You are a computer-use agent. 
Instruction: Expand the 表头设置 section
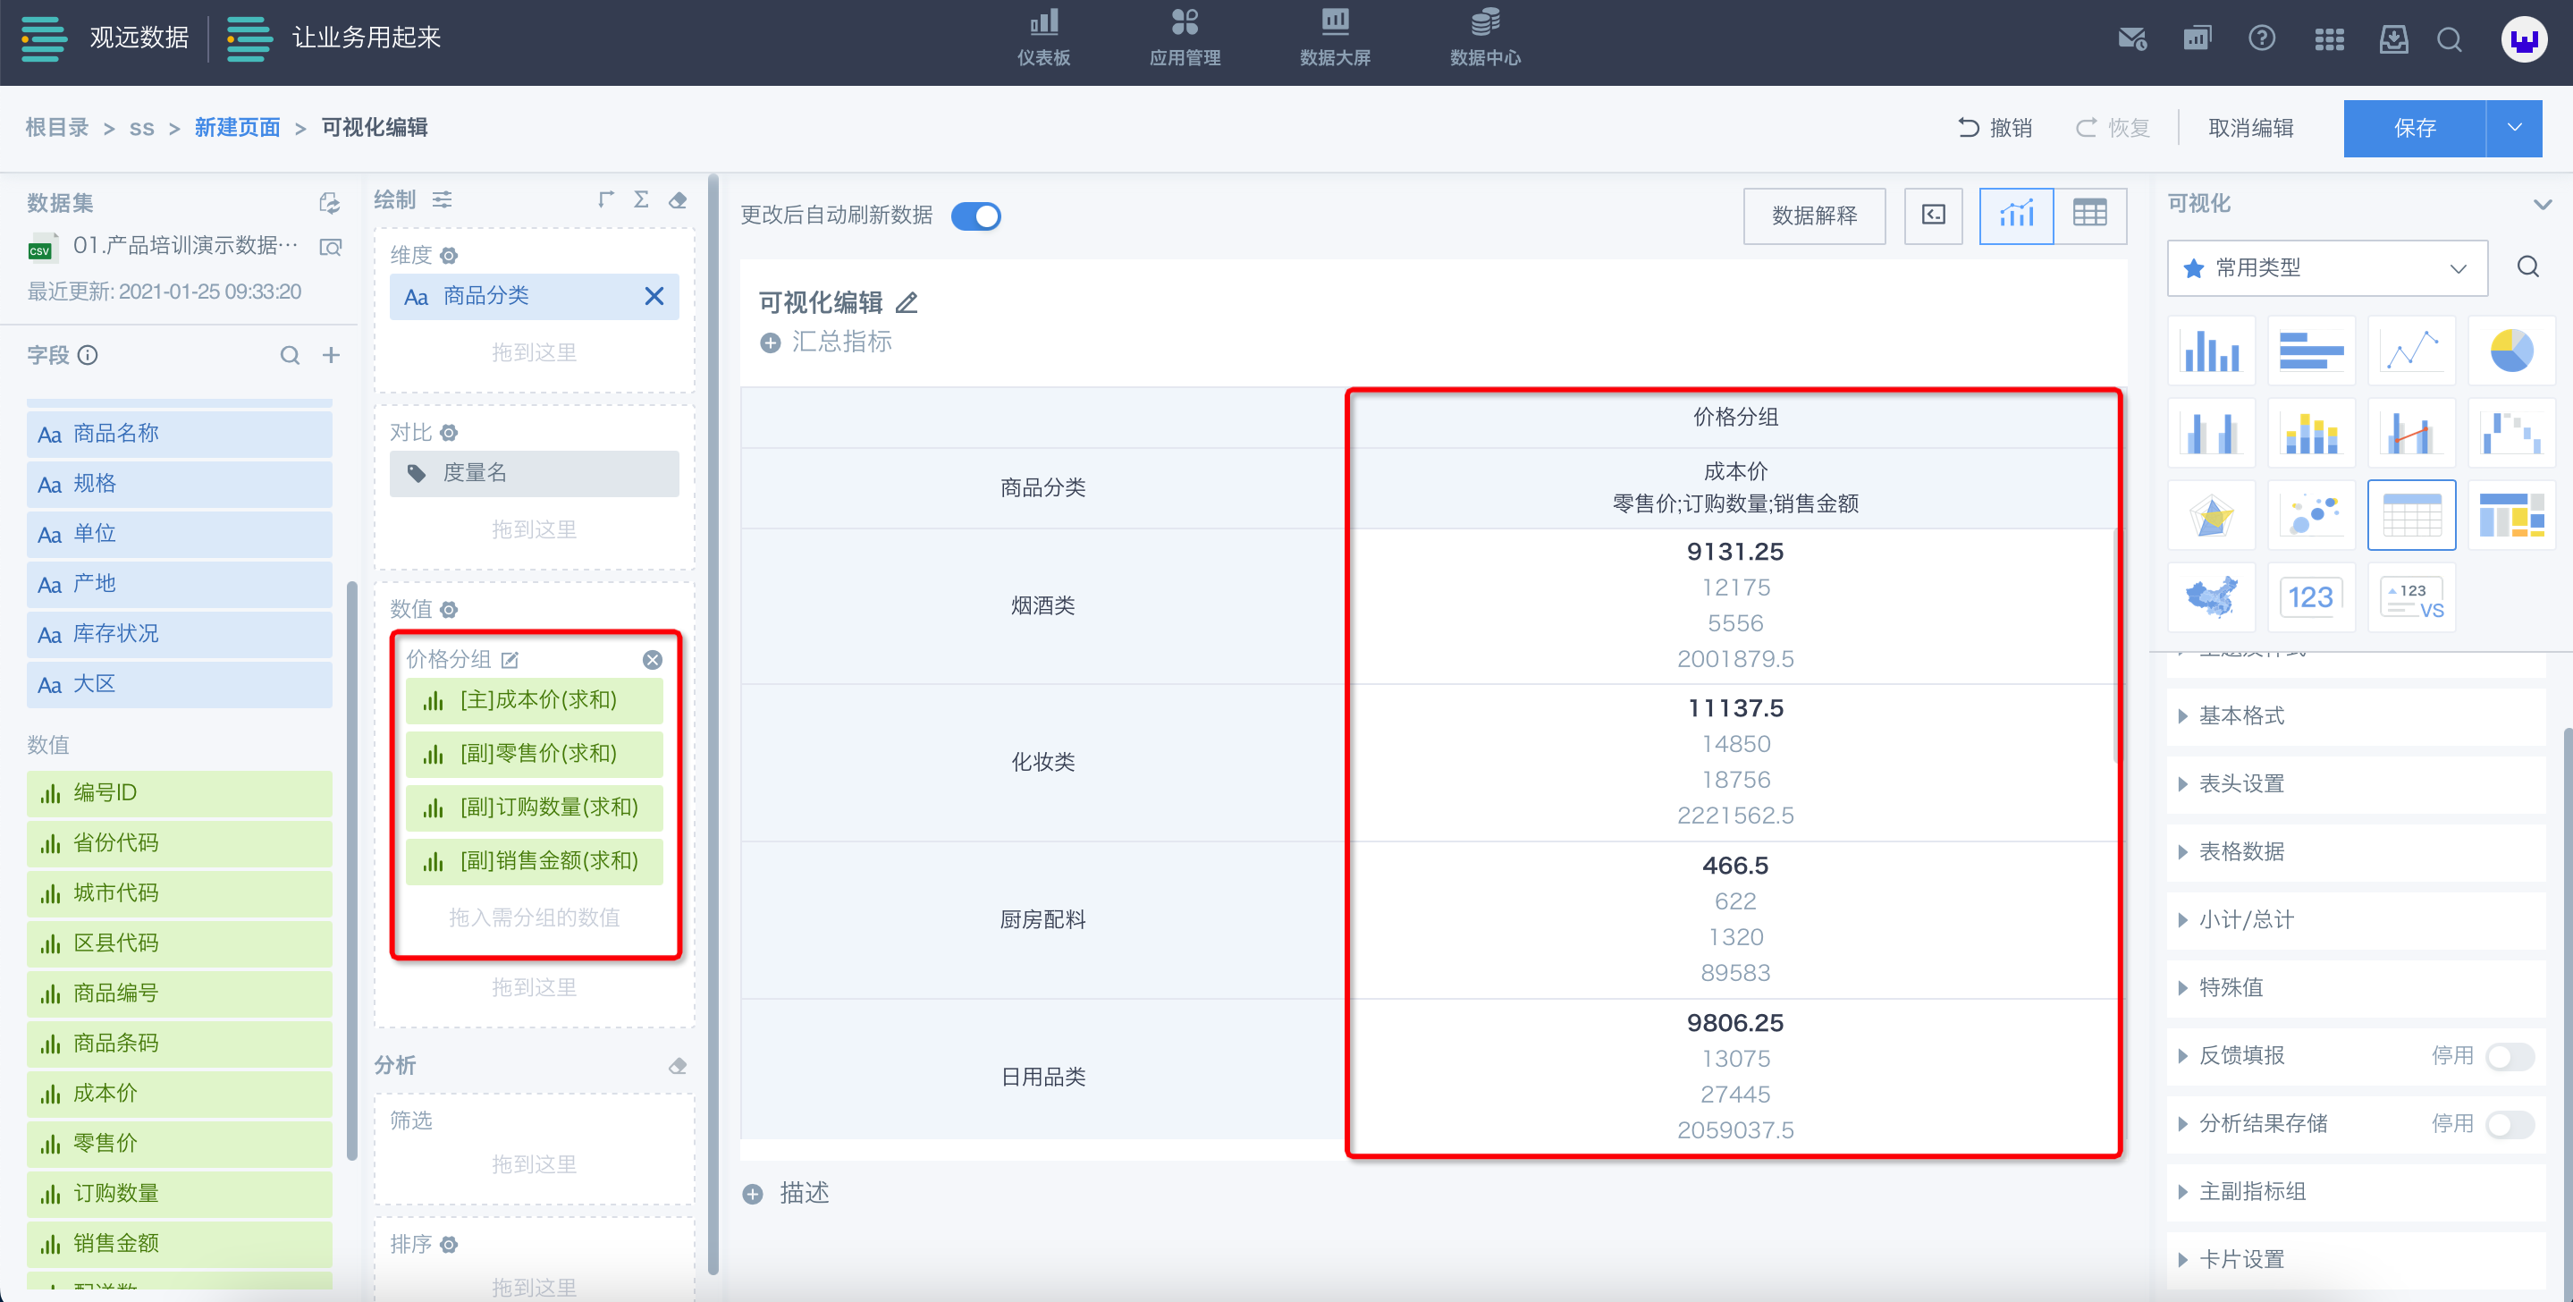point(2241,784)
